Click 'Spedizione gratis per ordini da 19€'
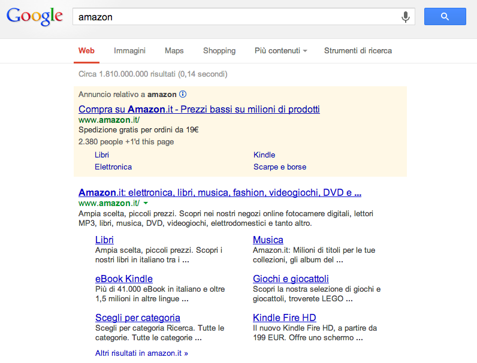This screenshot has width=477, height=363. [138, 130]
